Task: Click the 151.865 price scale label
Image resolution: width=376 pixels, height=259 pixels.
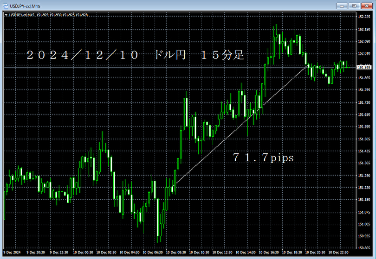Action: (364, 78)
